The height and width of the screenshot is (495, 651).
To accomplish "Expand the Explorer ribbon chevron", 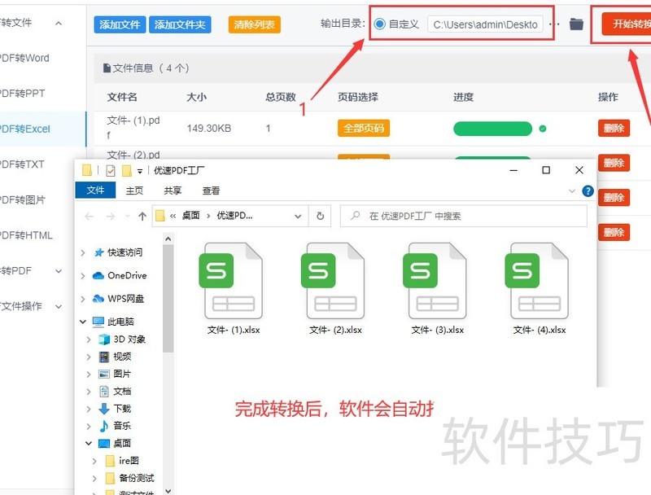I will click(572, 191).
